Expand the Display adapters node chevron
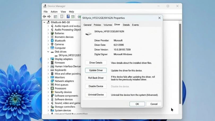Image resolution: width=215 pixels, height=121 pixels. point(48,59)
